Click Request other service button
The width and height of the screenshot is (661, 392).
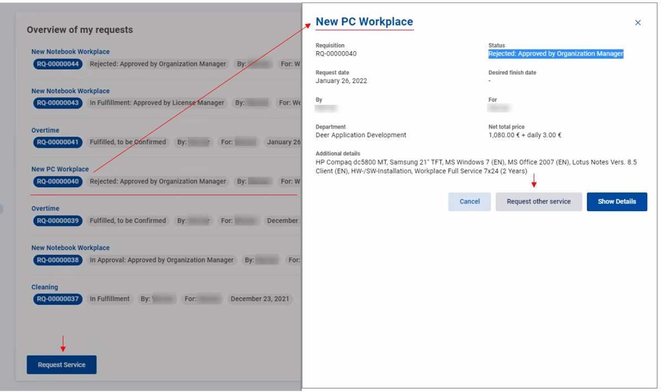pos(538,202)
